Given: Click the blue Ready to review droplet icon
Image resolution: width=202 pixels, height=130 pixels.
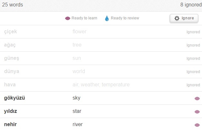Looking at the screenshot, I should point(107,18).
